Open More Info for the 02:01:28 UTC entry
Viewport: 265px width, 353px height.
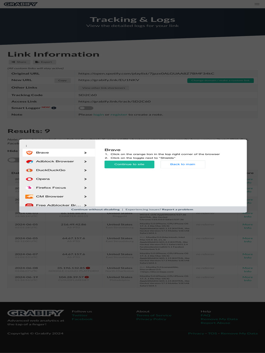point(248,226)
